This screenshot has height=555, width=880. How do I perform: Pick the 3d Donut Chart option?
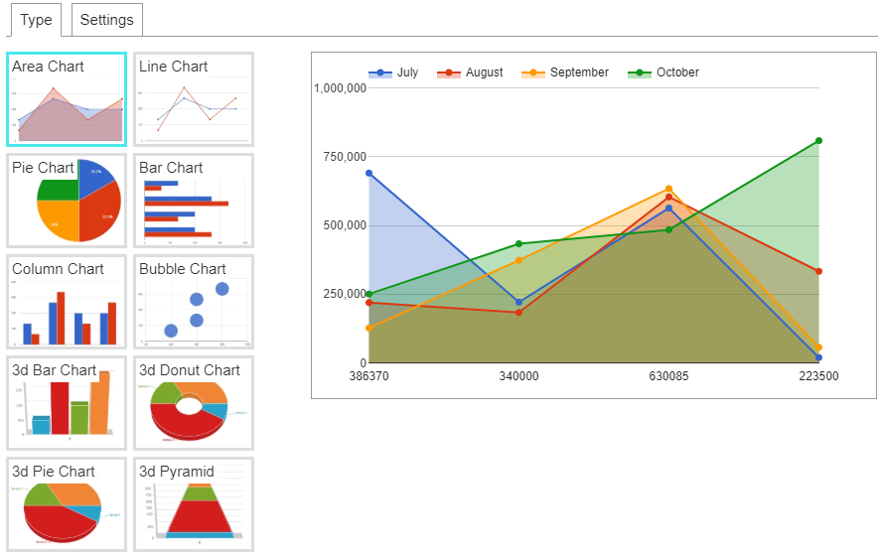point(194,403)
